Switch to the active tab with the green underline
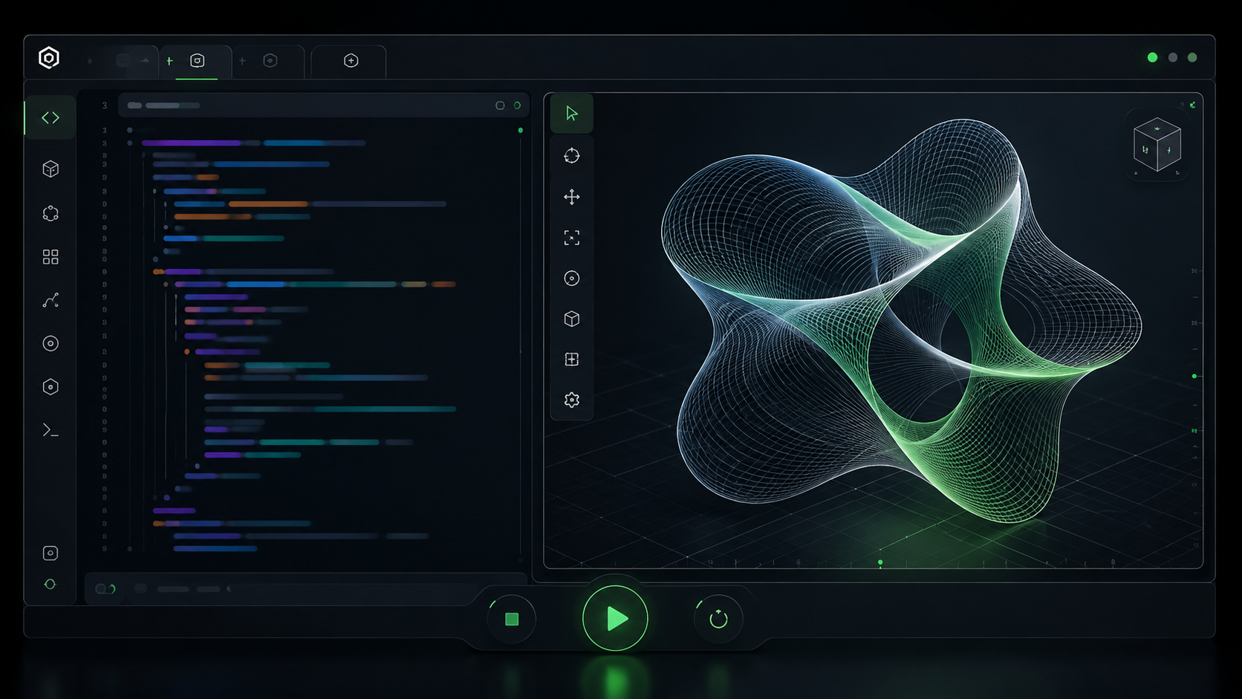This screenshot has width=1242, height=699. click(x=196, y=61)
